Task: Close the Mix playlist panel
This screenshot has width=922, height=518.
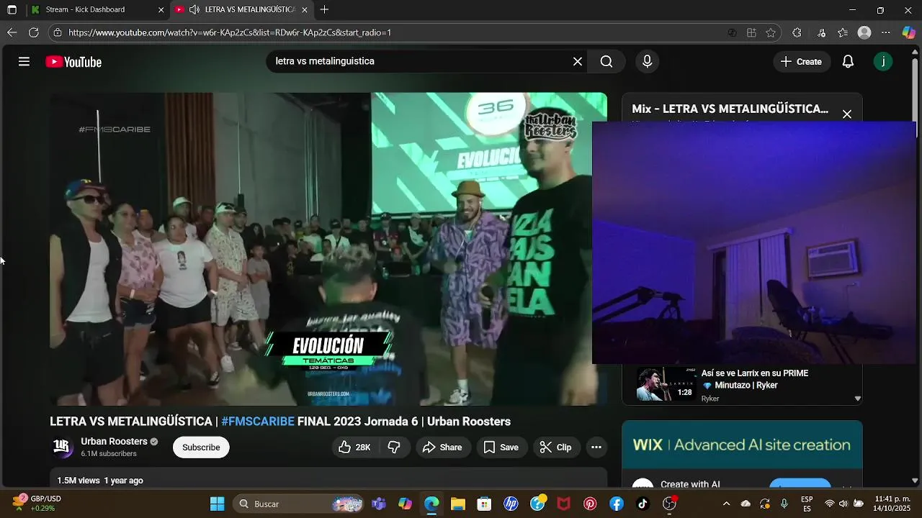Action: click(x=847, y=114)
